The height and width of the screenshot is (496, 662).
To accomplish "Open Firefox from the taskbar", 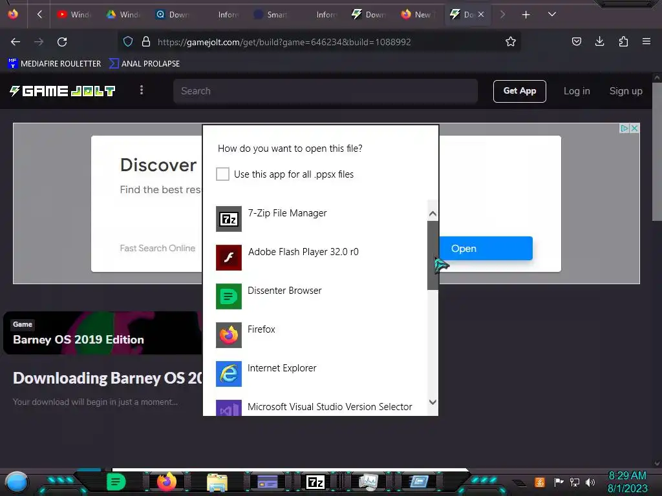I will click(166, 482).
